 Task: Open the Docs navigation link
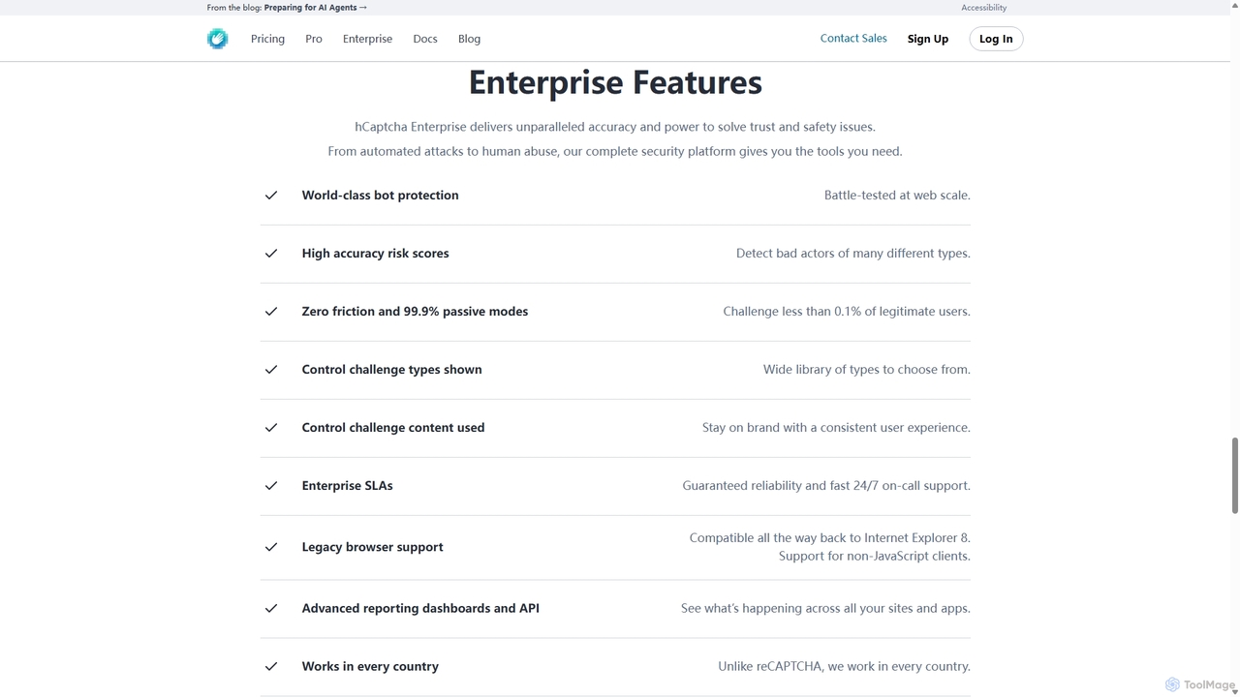point(425,39)
